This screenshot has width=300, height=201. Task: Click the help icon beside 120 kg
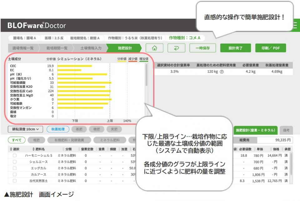222,71
